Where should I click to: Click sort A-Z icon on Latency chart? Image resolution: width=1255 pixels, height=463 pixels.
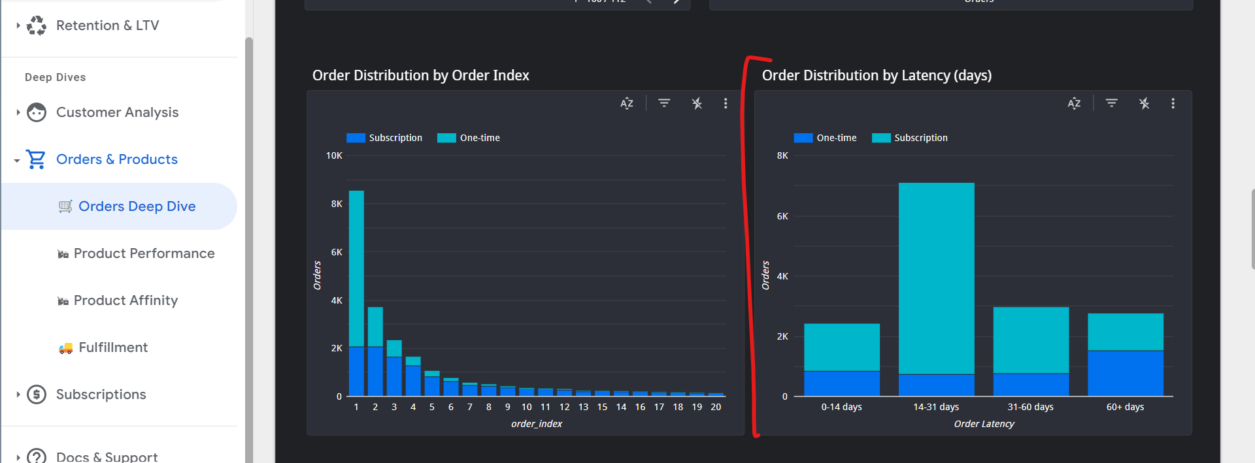(x=1074, y=103)
